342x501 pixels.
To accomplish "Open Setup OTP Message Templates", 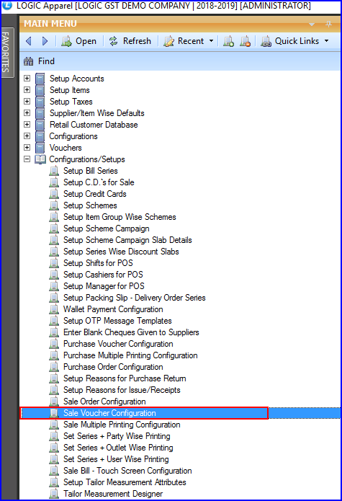I will click(117, 321).
